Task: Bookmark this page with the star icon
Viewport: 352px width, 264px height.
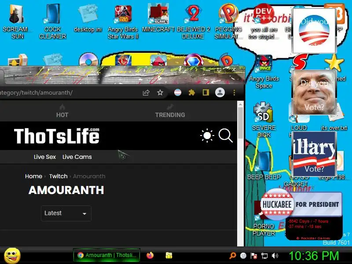Action: [160, 92]
